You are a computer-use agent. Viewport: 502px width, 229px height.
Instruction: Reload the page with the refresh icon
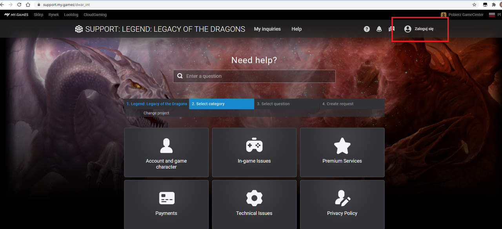point(19,5)
